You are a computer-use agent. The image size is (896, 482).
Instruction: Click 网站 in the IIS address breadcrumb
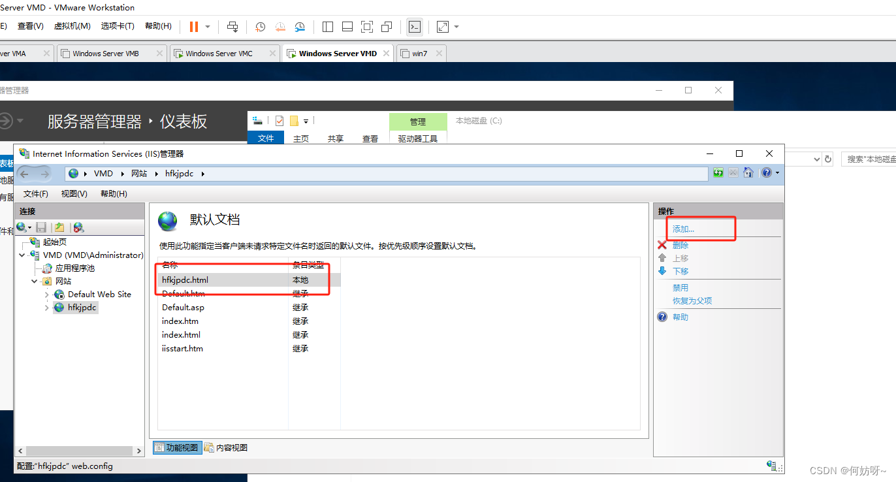coord(139,174)
